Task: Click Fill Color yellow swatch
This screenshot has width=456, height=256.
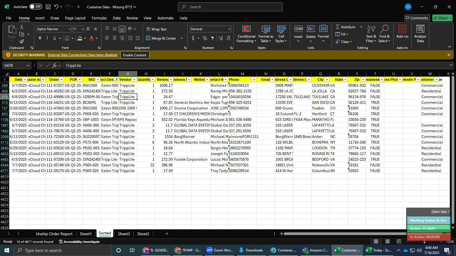Action: [x=80, y=38]
